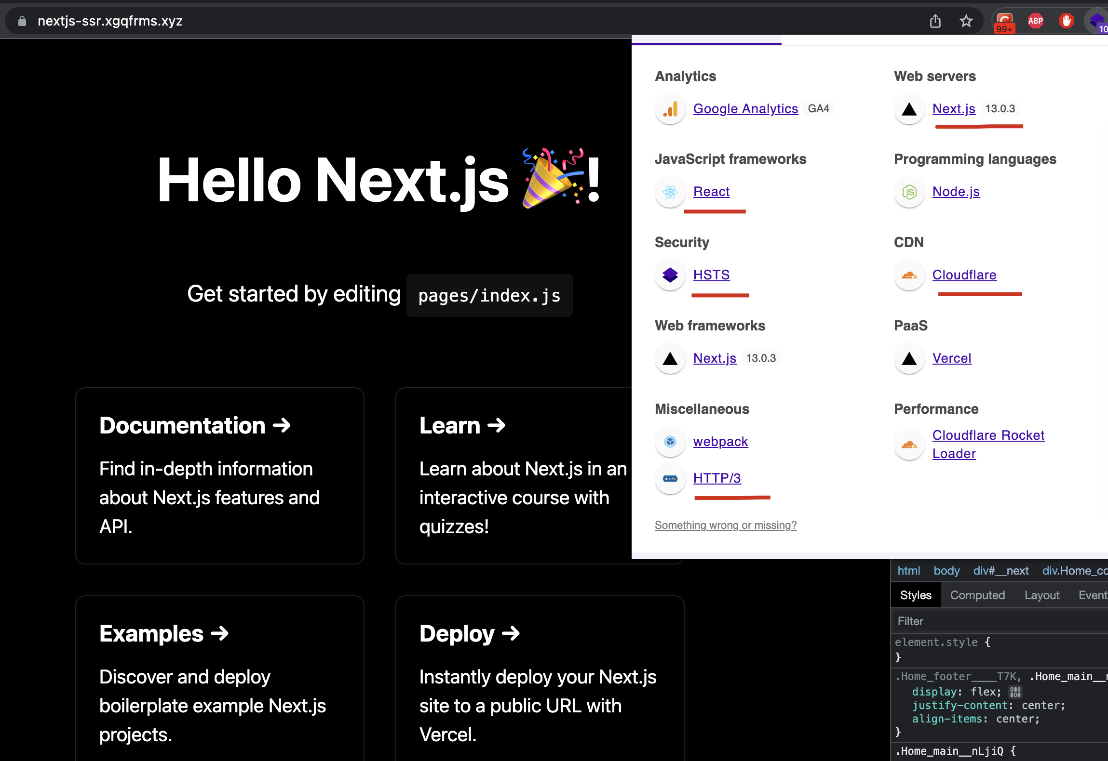Click the React atom icon
This screenshot has width=1108, height=761.
(670, 192)
